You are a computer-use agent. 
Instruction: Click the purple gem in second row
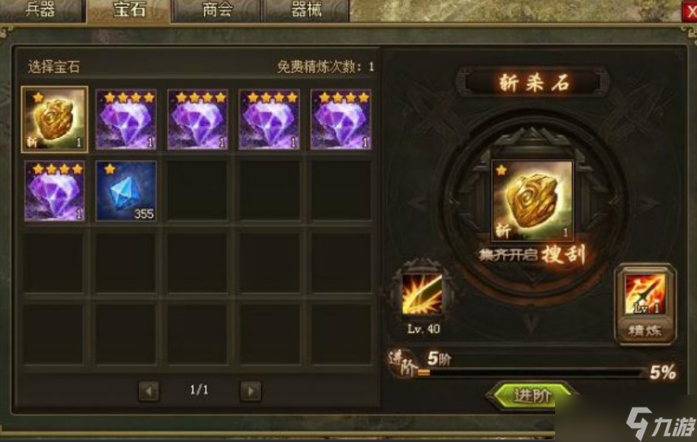54,191
